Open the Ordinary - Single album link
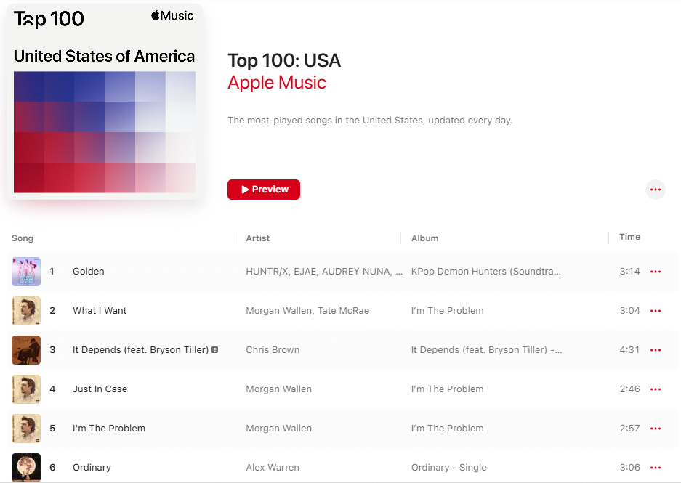 pyautogui.click(x=448, y=468)
